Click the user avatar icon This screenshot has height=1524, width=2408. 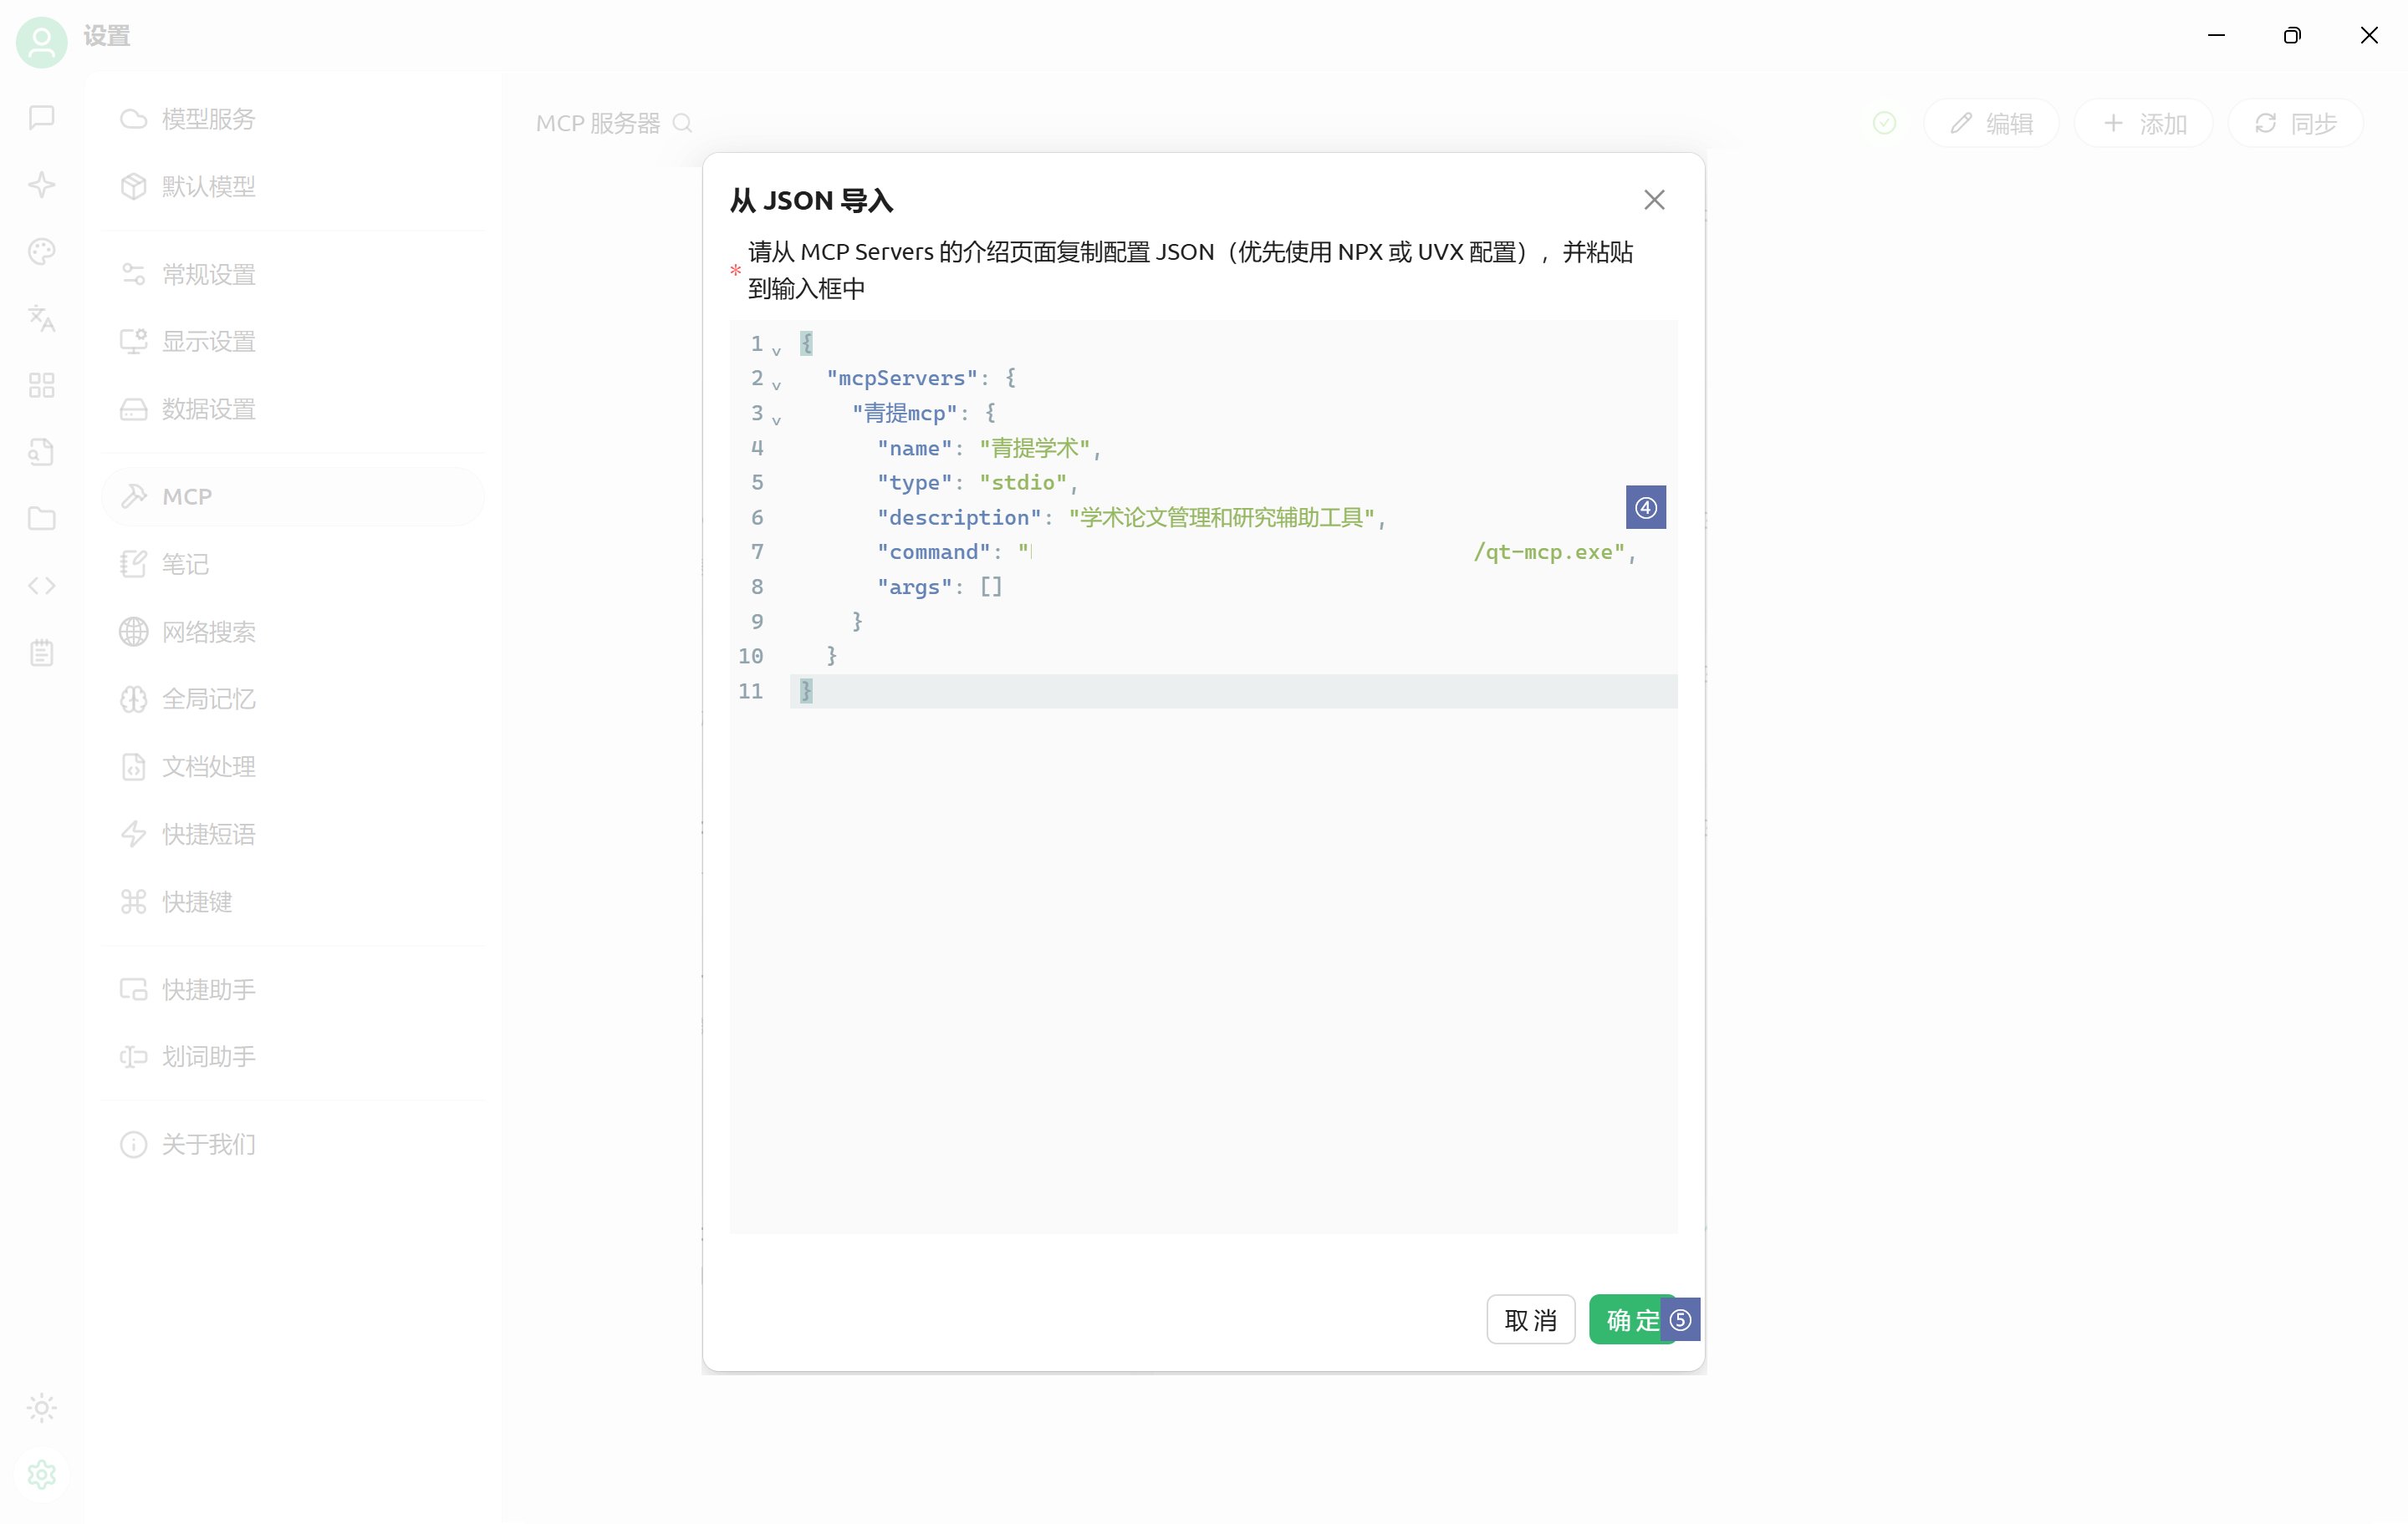click(41, 41)
